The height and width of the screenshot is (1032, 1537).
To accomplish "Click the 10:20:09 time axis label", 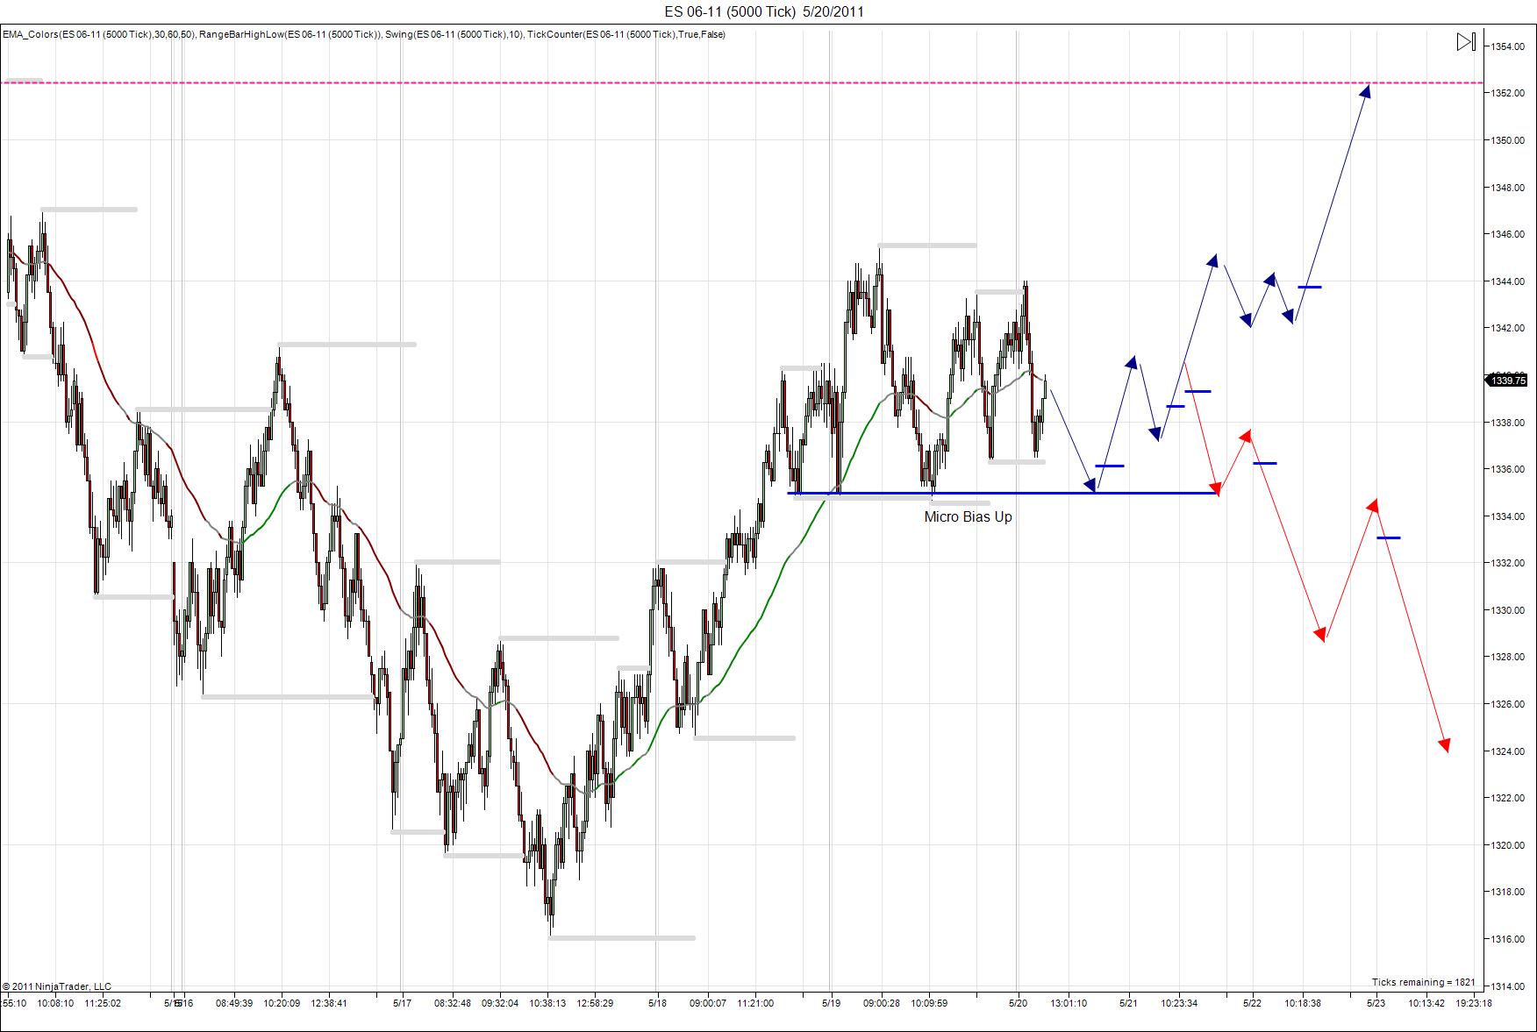I will tap(282, 1003).
